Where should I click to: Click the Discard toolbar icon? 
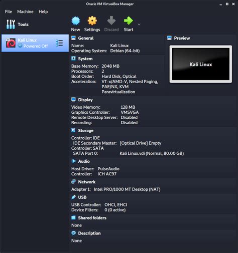(111, 21)
